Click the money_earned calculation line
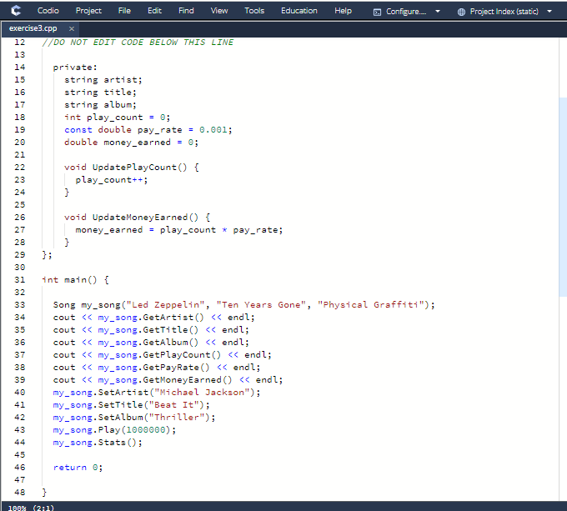The height and width of the screenshot is (511, 567). tap(179, 230)
